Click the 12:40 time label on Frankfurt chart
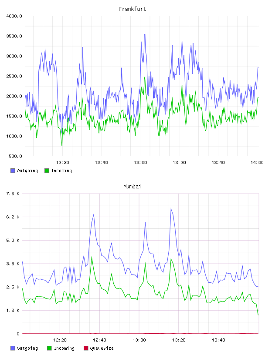 pos(101,163)
